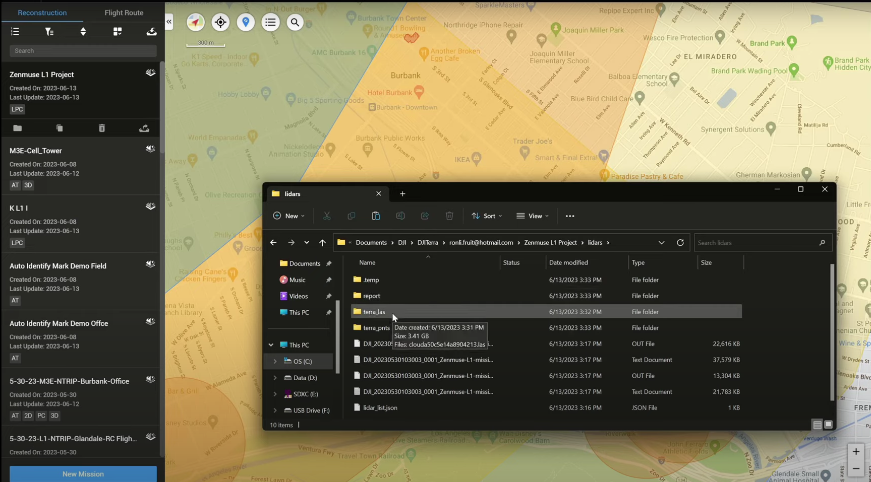Screen dimensions: 871x482
Task: Click the filter icon in the Reconstruction panel
Action: (49, 32)
